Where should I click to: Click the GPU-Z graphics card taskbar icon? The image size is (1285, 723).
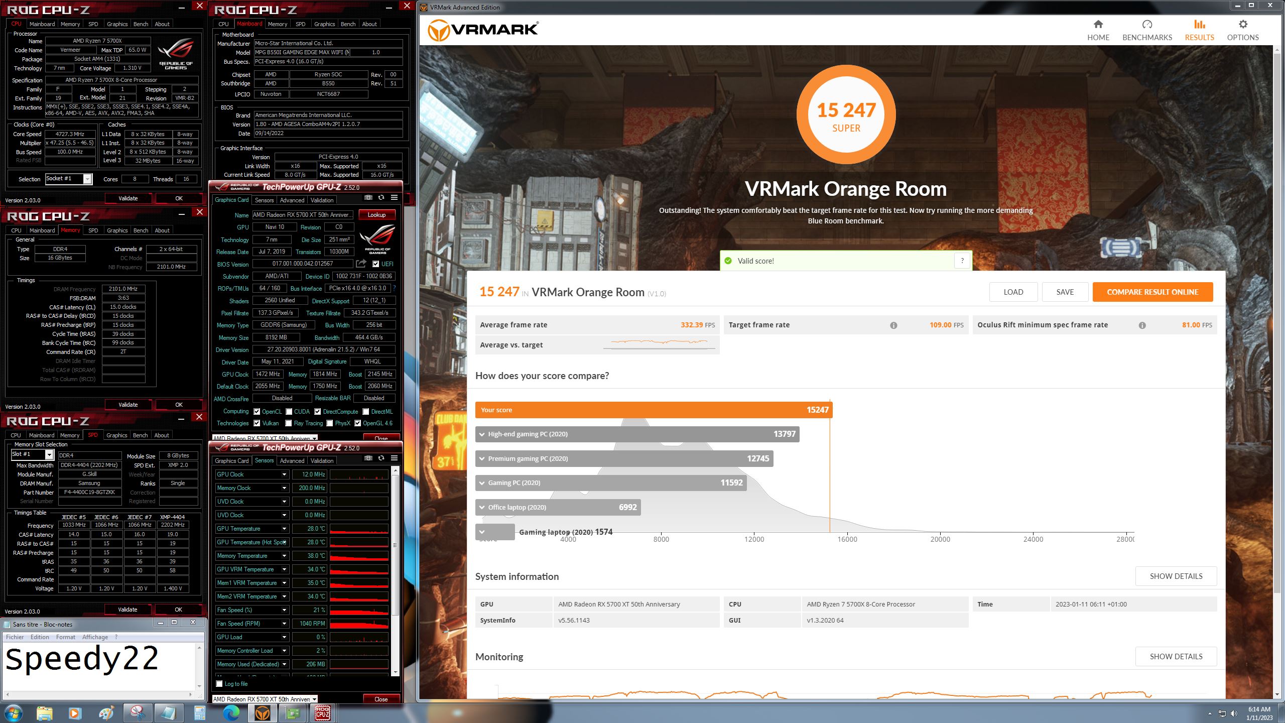293,712
